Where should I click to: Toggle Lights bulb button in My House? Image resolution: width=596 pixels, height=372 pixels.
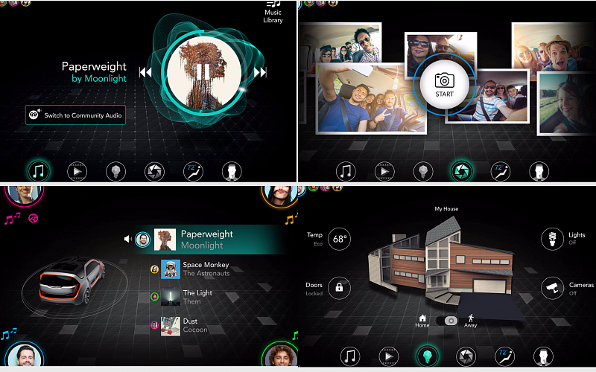pyautogui.click(x=552, y=239)
